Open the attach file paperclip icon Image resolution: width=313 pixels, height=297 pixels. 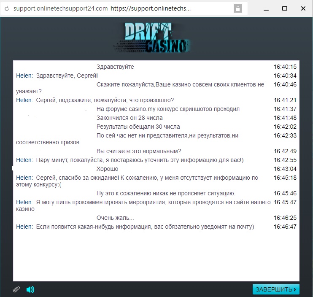[16, 289]
